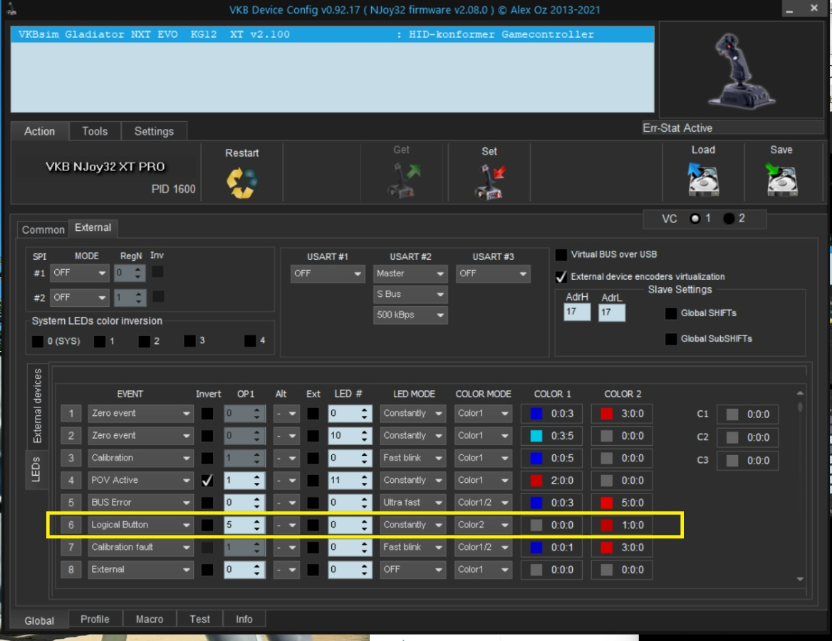
Task: Click the Restart recycle icon
Action: click(x=242, y=183)
